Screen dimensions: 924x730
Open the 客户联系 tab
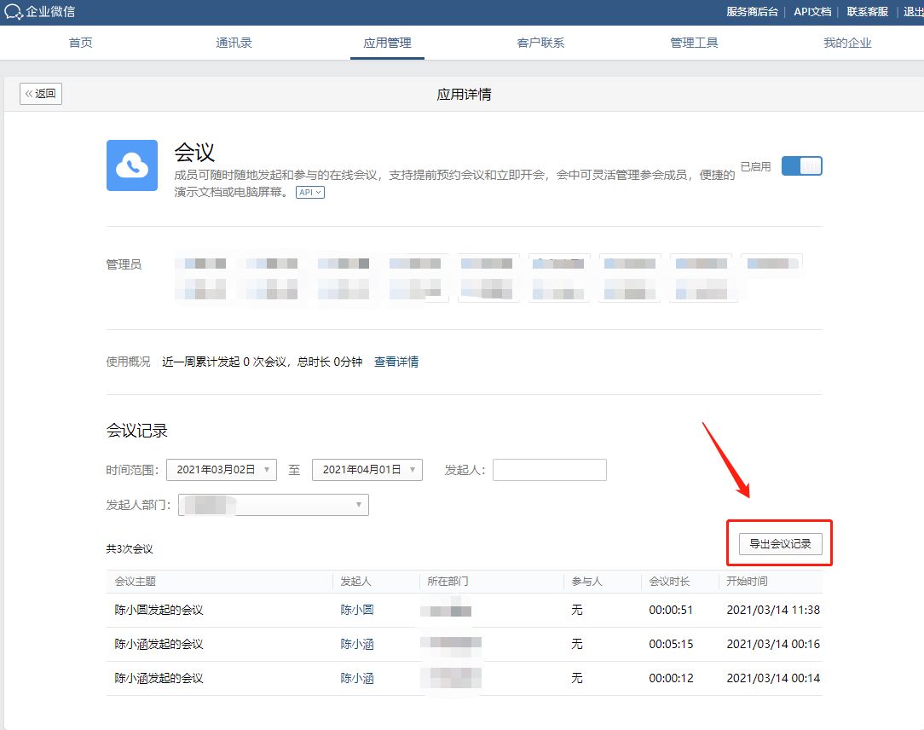click(x=540, y=43)
